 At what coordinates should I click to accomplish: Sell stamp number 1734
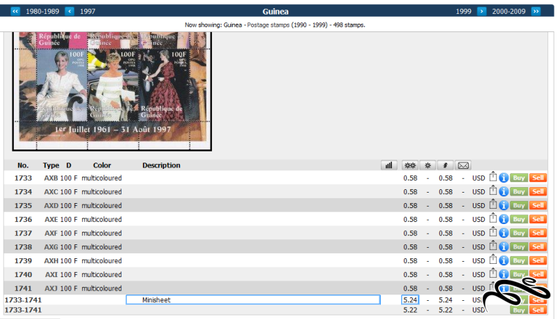(538, 191)
